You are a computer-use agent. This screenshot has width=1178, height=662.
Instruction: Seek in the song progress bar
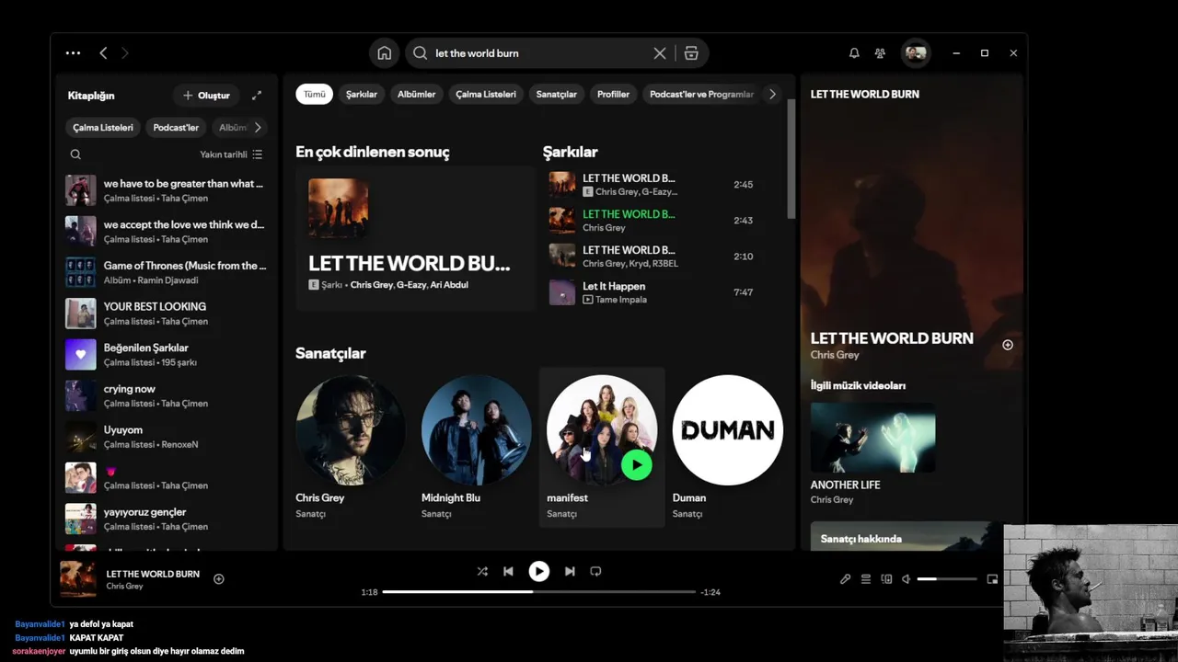pyautogui.click(x=539, y=592)
